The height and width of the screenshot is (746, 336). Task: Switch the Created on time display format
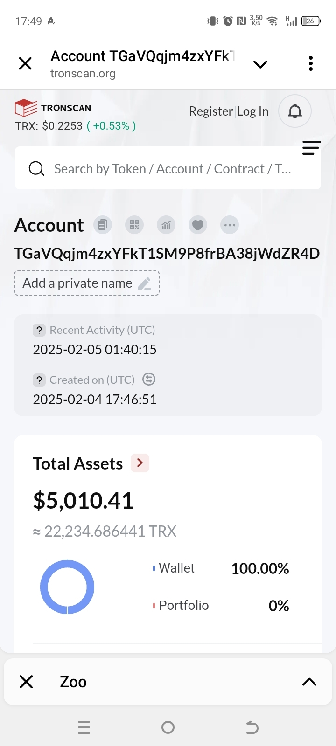[149, 380]
